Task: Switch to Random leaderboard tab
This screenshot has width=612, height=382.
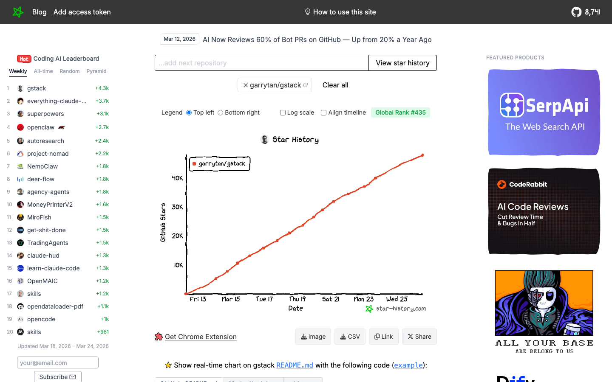Action: pyautogui.click(x=70, y=71)
